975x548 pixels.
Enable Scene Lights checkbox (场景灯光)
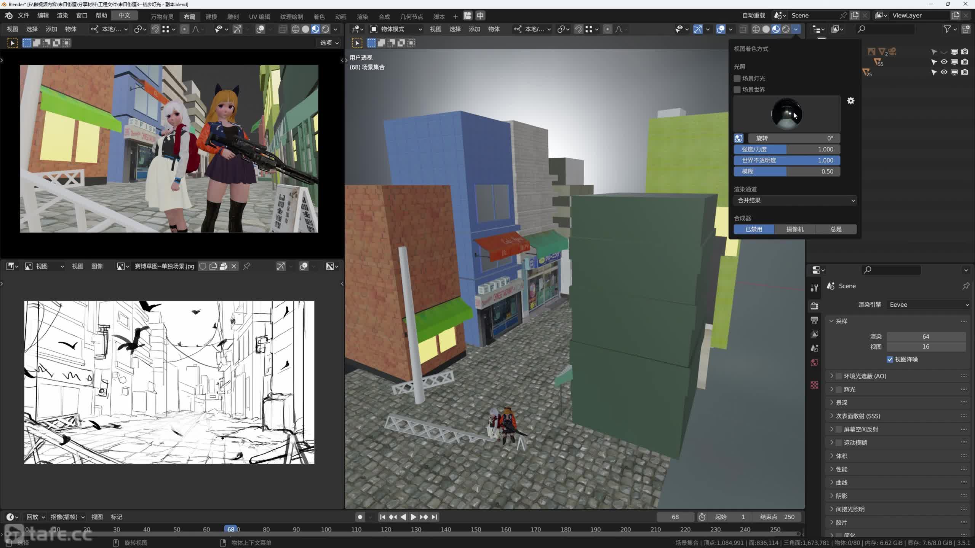pyautogui.click(x=737, y=78)
